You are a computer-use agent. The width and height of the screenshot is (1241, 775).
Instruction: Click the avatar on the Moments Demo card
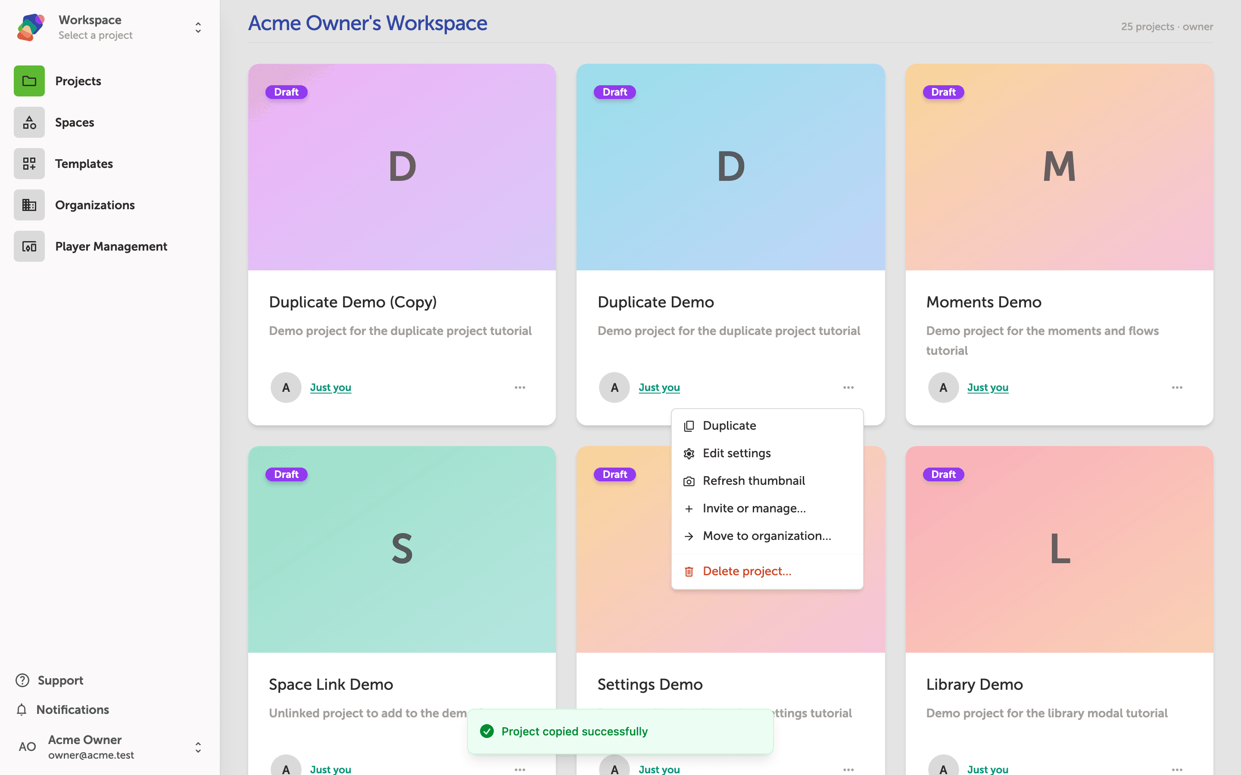[x=943, y=387]
